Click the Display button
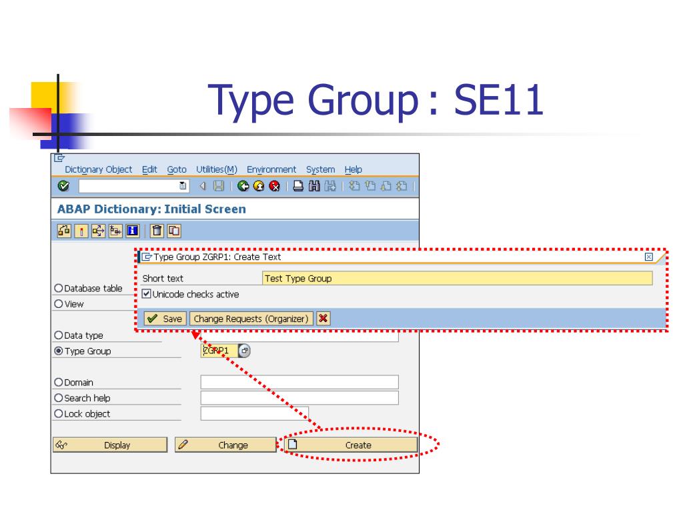The height and width of the screenshot is (512, 683). (x=110, y=445)
